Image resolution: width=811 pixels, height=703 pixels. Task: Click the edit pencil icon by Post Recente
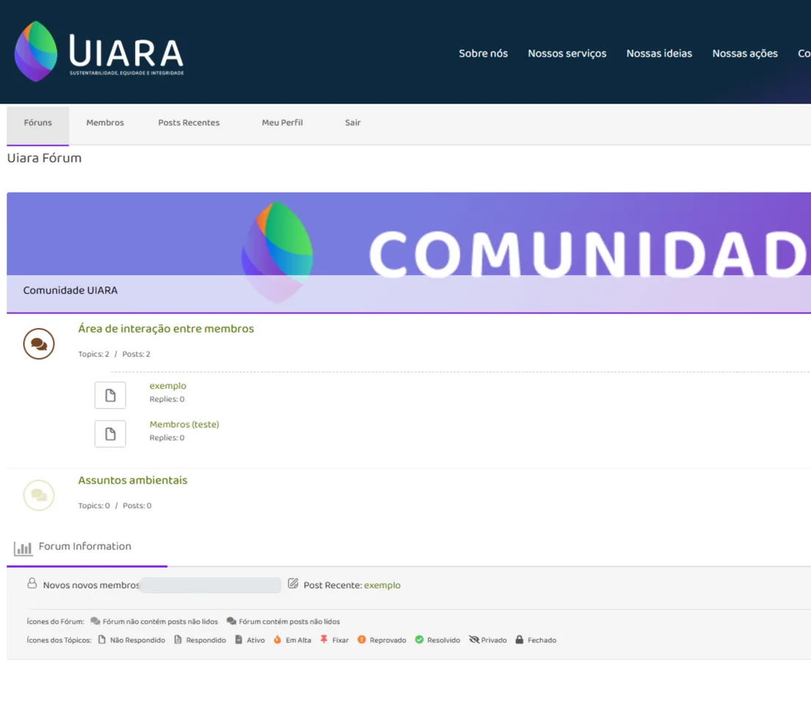pos(293,583)
